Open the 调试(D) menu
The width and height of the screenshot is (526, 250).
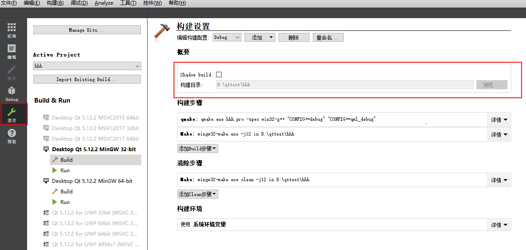pyautogui.click(x=79, y=3)
